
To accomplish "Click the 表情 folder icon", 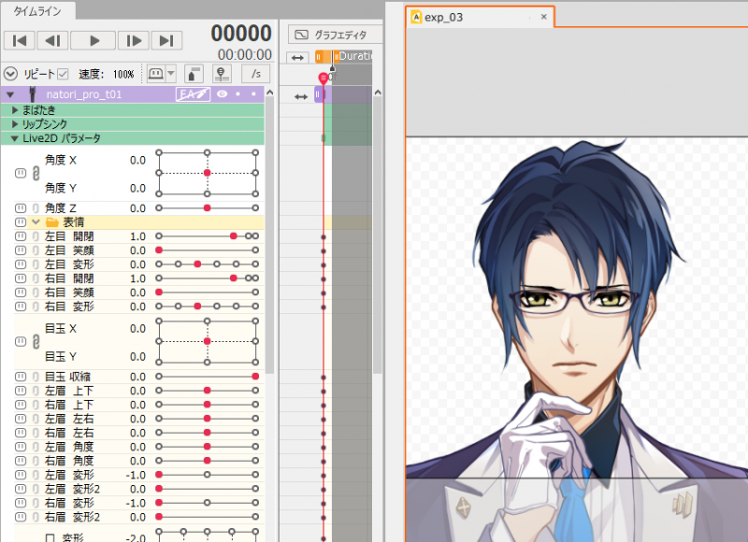I will coord(52,222).
